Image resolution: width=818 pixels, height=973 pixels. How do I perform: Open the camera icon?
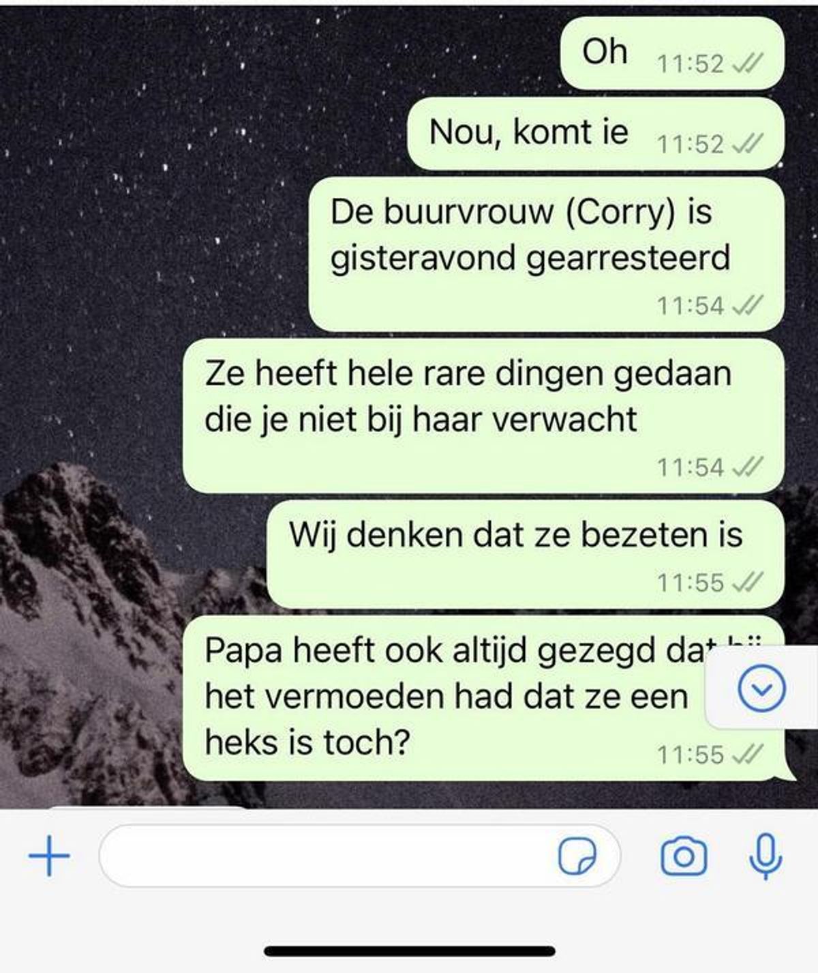684,856
